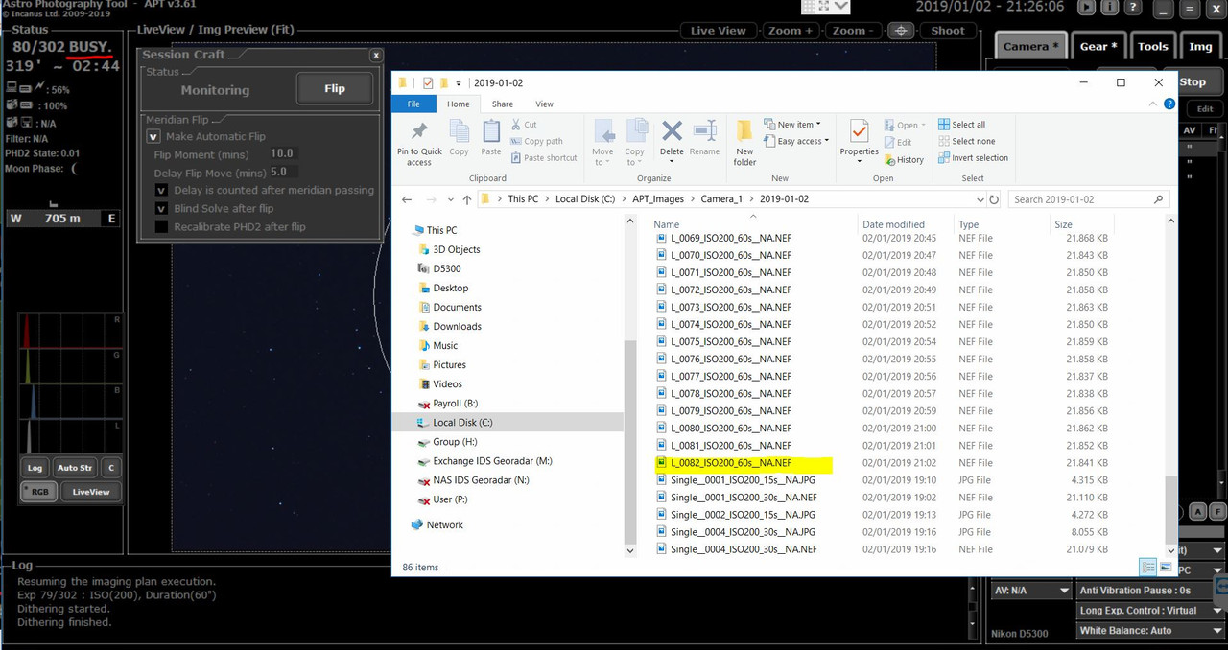
Task: Toggle Delay is counted after meridian passing
Action: click(x=162, y=190)
